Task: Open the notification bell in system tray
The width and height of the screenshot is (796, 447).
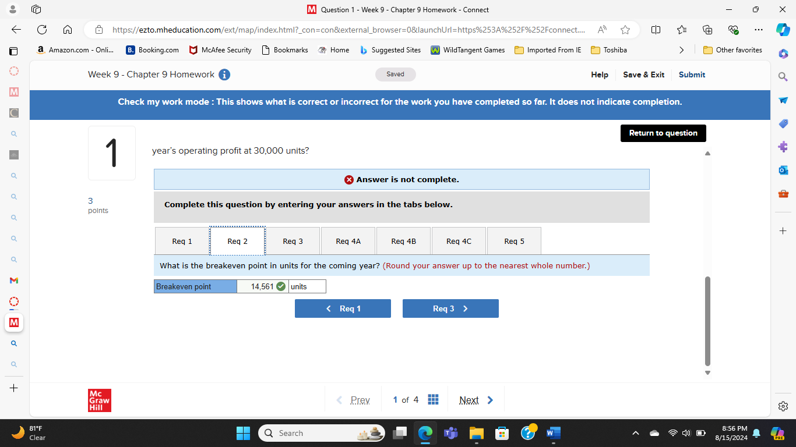Action: pos(756,433)
